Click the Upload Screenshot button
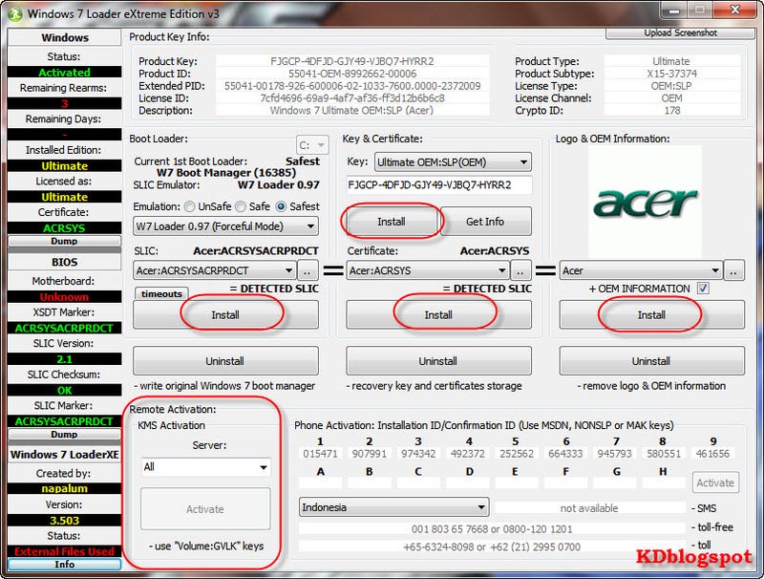Screen dimensions: 764x579 pyautogui.click(x=680, y=33)
